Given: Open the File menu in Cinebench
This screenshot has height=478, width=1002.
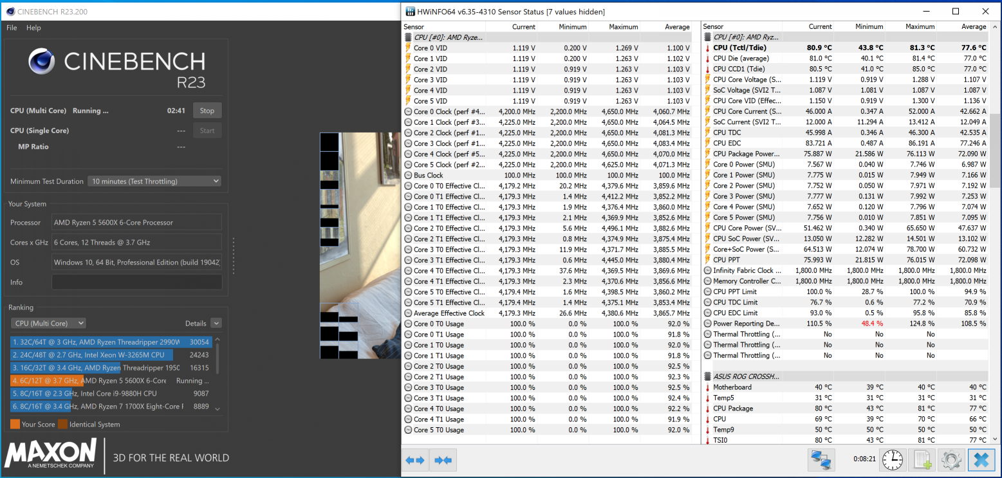Looking at the screenshot, I should click(12, 28).
